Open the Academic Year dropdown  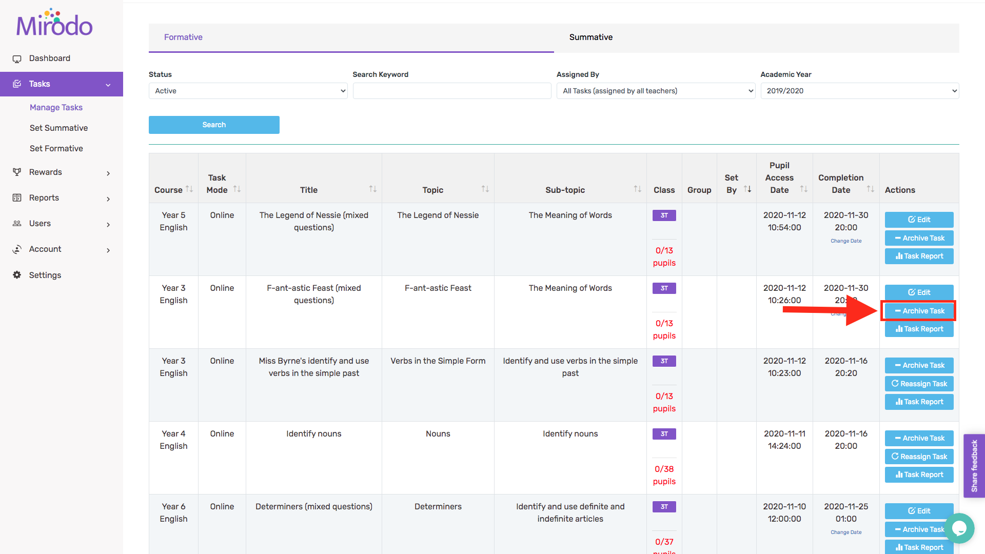[859, 91]
